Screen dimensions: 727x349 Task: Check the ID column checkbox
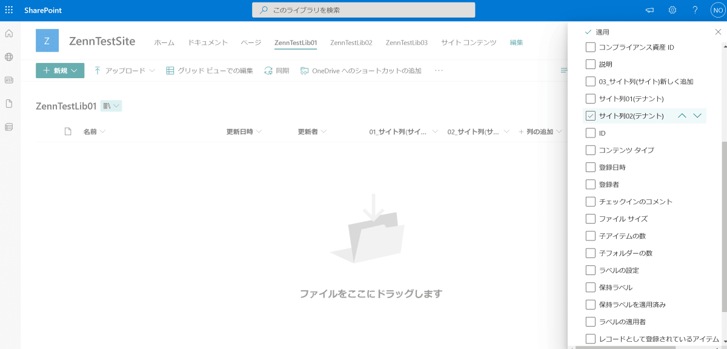[x=591, y=133]
